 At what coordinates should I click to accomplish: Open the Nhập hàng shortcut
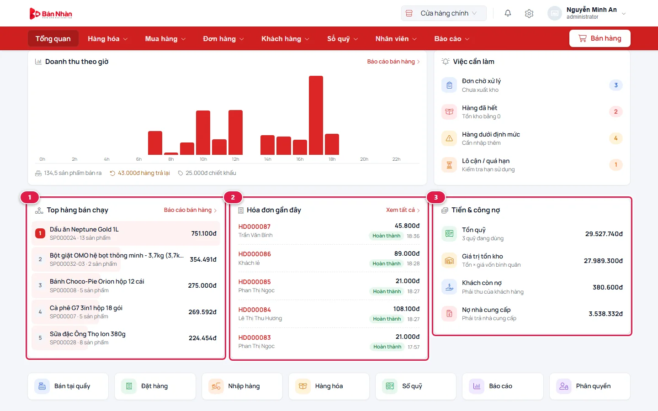(242, 386)
